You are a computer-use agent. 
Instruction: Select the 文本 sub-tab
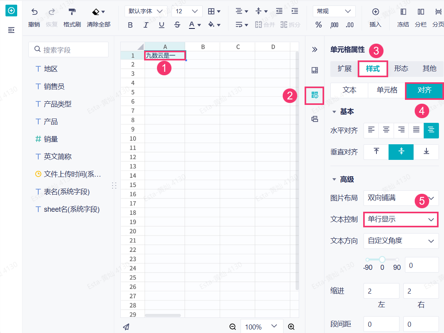pyautogui.click(x=349, y=90)
